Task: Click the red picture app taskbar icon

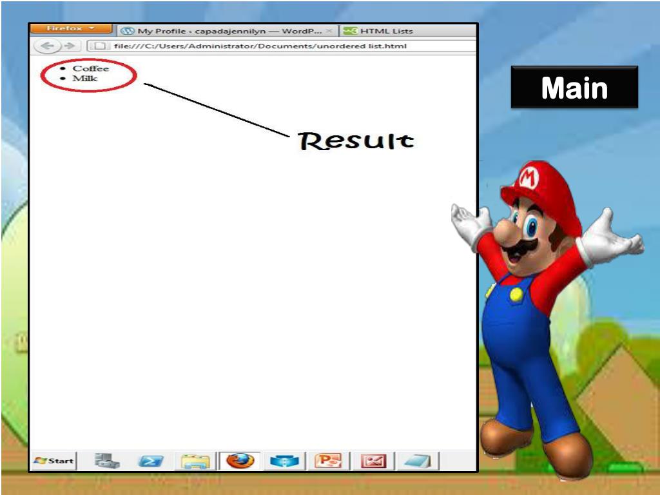Action: (x=373, y=461)
